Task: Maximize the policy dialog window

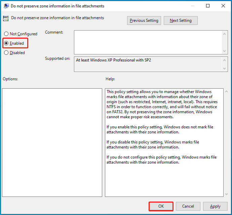Action: (x=208, y=6)
